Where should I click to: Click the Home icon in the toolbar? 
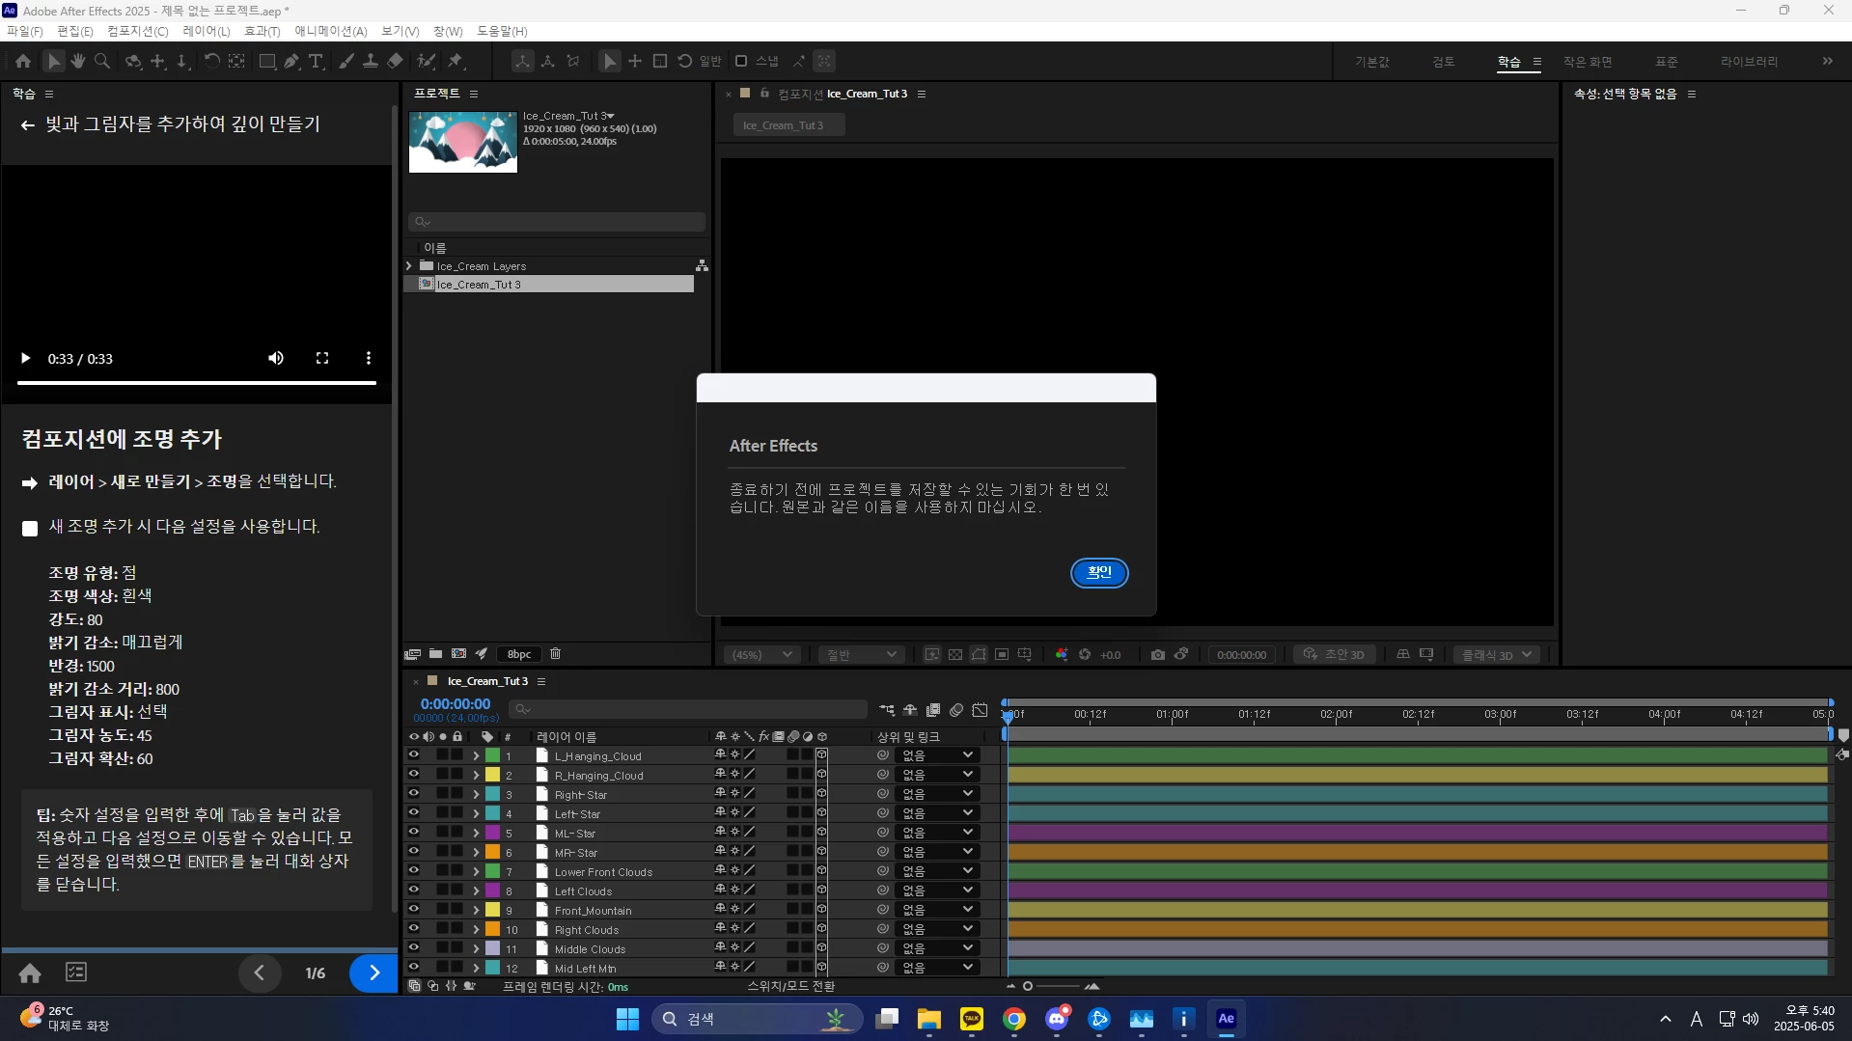click(x=23, y=61)
